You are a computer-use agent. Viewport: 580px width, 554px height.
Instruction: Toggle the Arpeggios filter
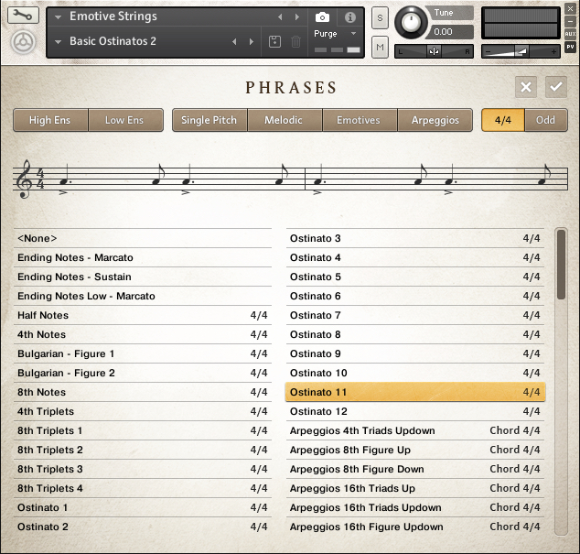pos(435,120)
